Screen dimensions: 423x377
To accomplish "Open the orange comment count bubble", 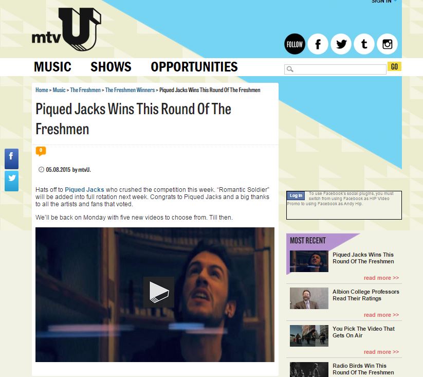I will (41, 151).
